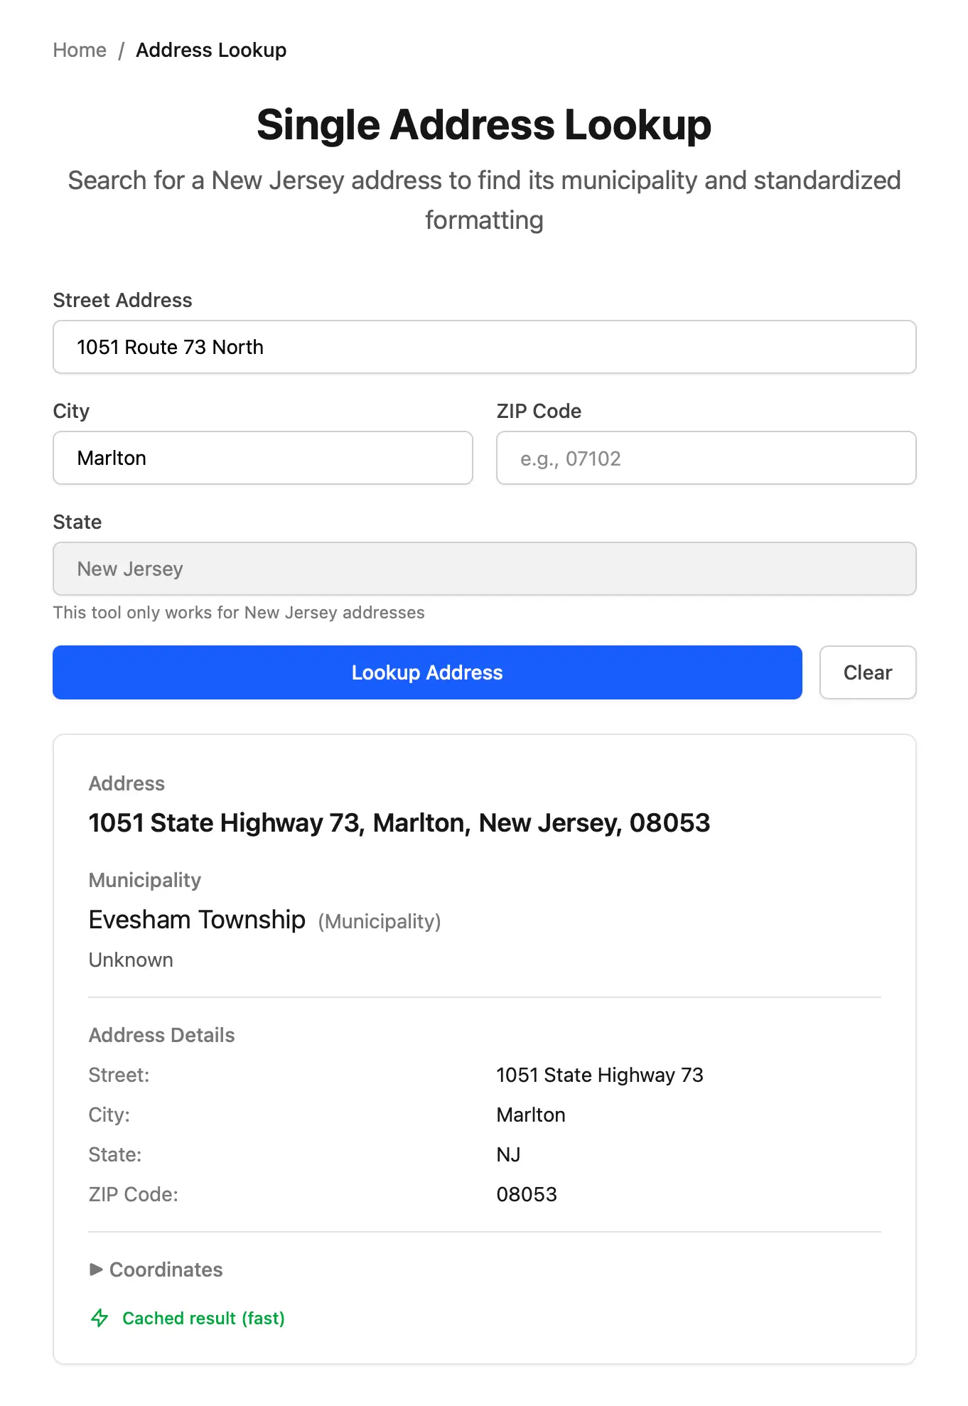Expand the Coordinates disclosure triangle

pos(96,1270)
